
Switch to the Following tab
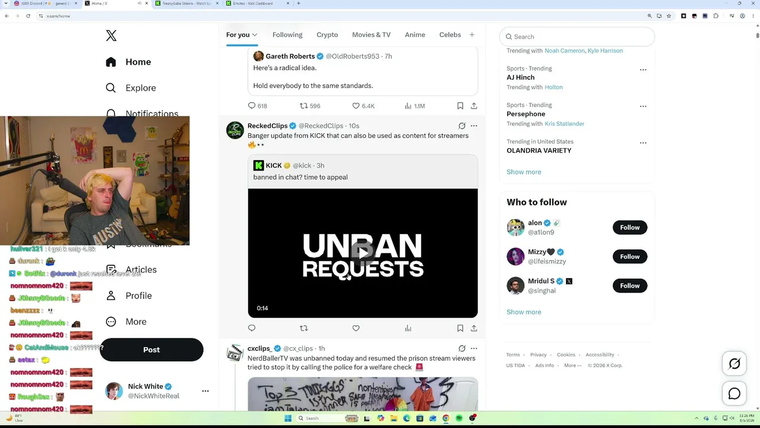287,34
